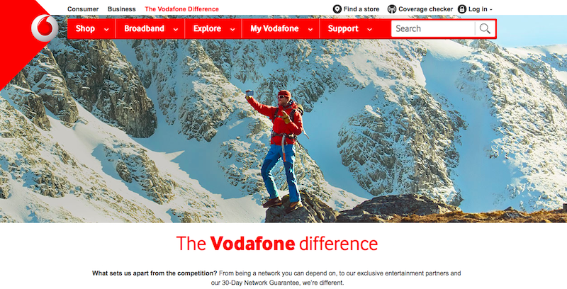567x289 pixels.
Task: Expand the Support menu chevron
Action: [x=369, y=30]
